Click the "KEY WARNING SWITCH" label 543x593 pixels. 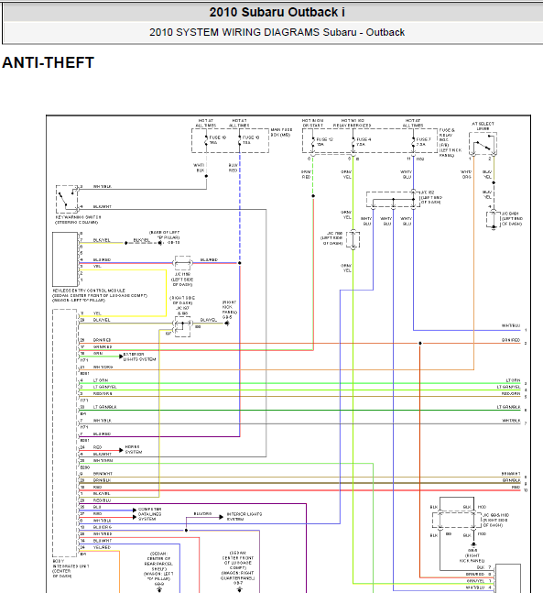pos(78,220)
